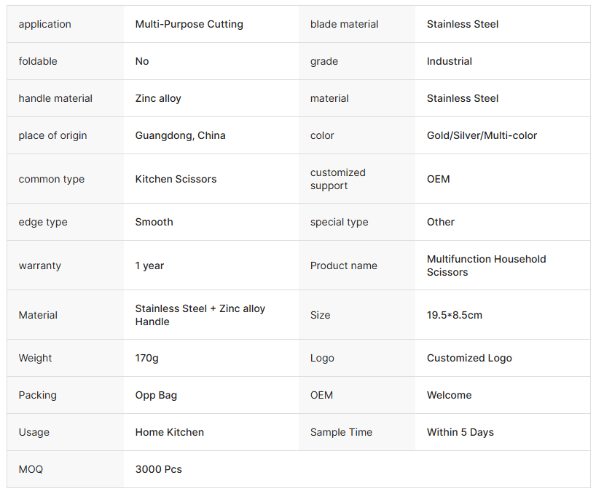Select the 'Gold/Silver/Multi-color' color value
This screenshot has width=596, height=491.
[x=482, y=135]
